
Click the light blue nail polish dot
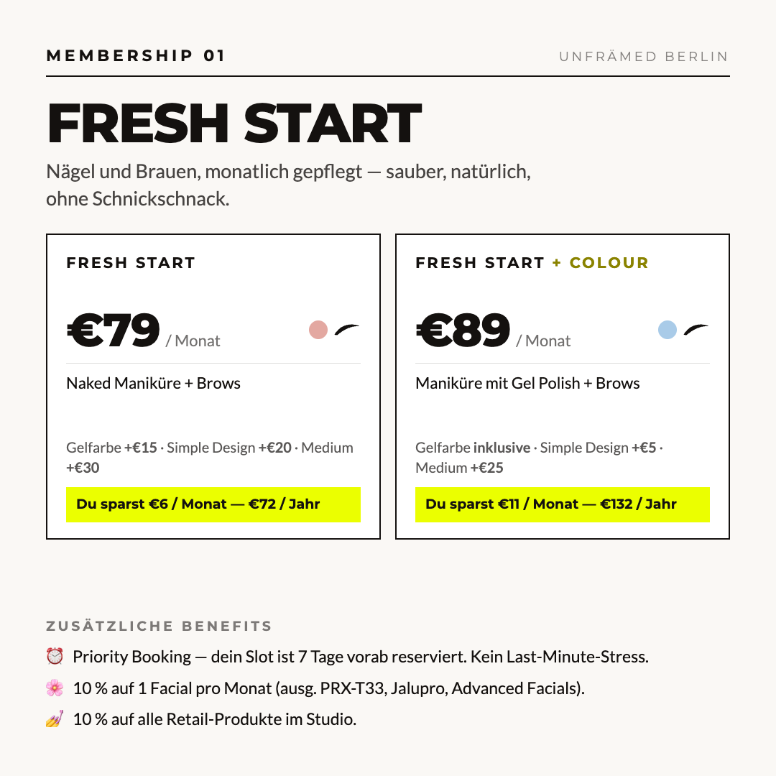click(x=667, y=330)
